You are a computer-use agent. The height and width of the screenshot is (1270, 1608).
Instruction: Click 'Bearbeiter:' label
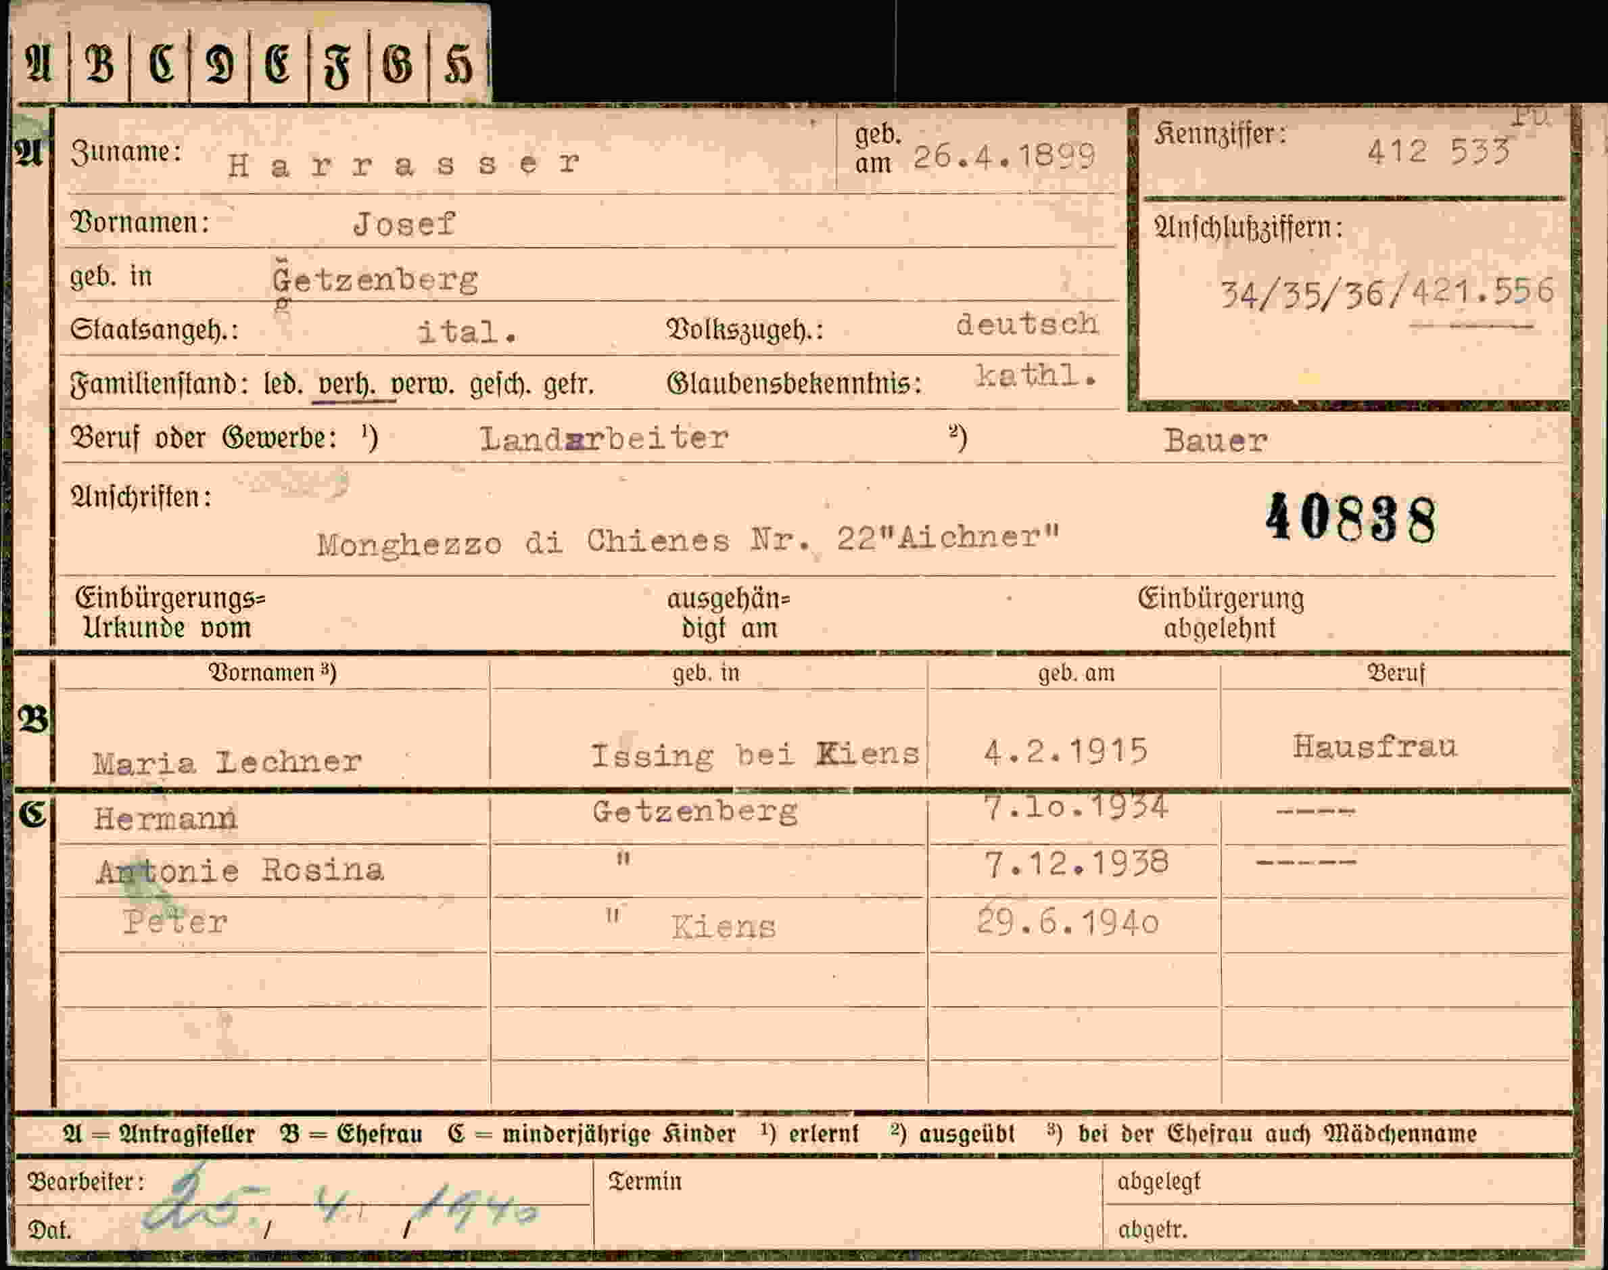click(x=87, y=1181)
